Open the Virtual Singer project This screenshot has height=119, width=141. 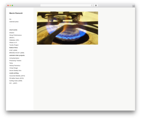14,68
